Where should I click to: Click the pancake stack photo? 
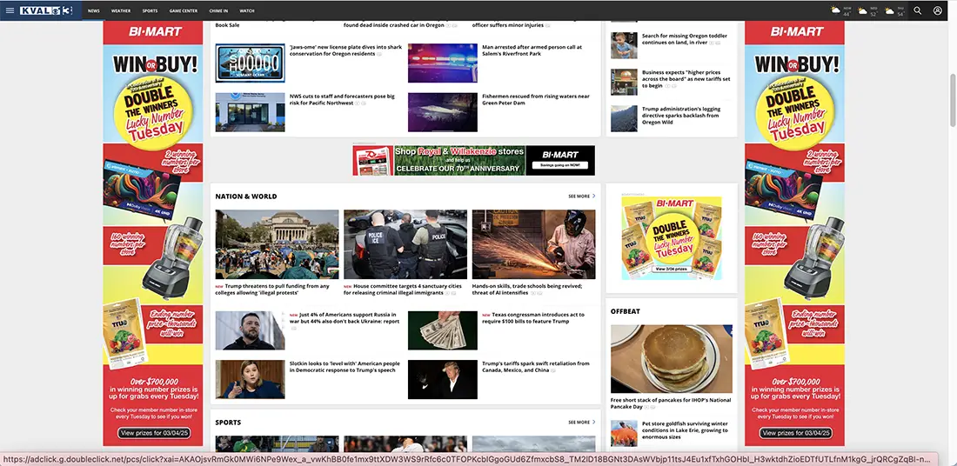(672, 359)
